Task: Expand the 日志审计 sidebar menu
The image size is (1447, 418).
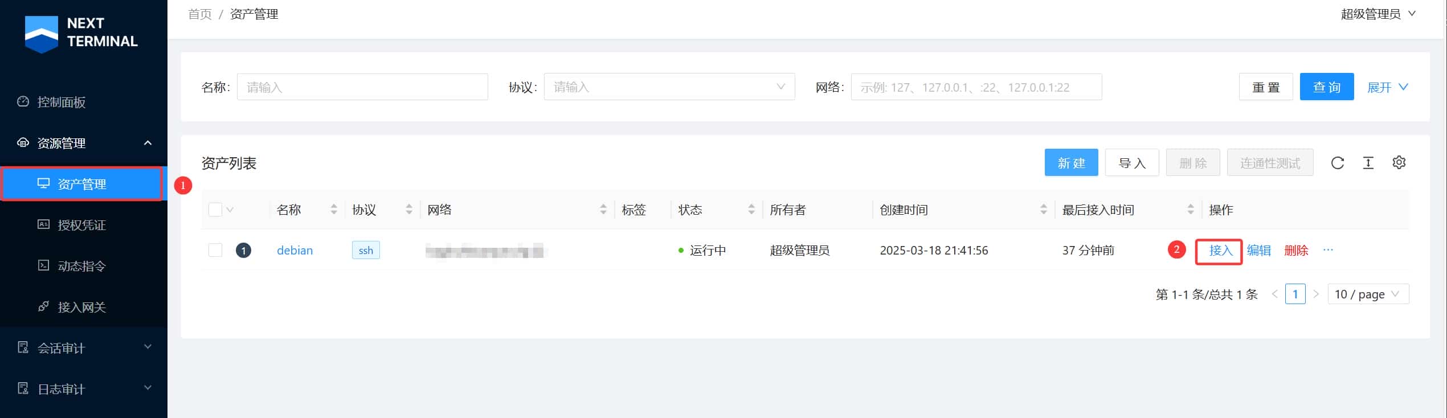Action: pos(84,389)
